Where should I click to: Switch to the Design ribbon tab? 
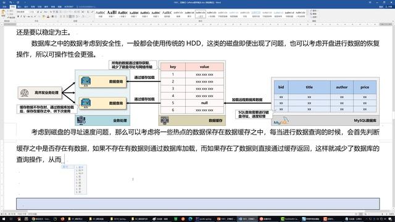(x=26, y=7)
